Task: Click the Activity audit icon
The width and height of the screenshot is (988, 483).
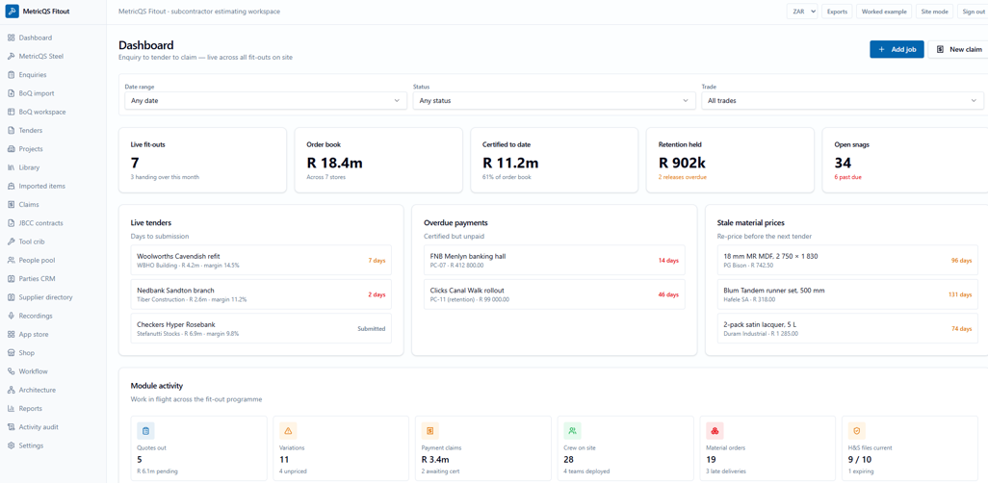Action: click(x=11, y=427)
